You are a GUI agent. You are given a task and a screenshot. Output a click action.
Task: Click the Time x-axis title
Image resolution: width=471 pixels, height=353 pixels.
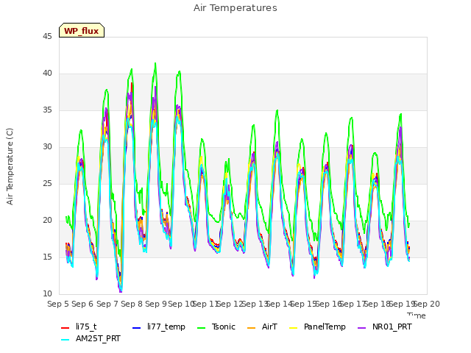[417, 315]
